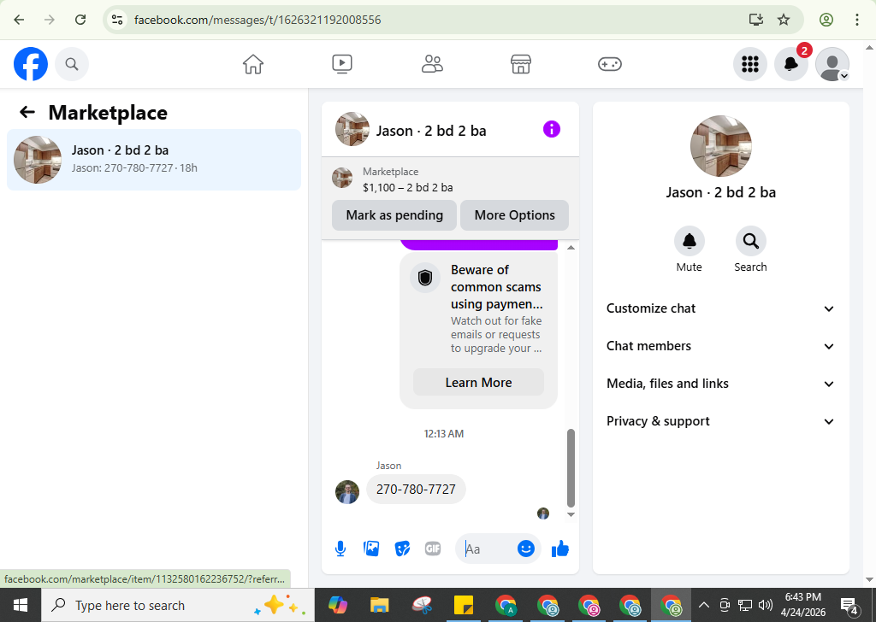Click Jason 2 bd 2 ba chat header

point(431,131)
